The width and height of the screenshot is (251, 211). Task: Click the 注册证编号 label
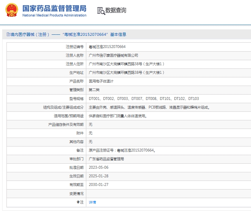point(74,47)
